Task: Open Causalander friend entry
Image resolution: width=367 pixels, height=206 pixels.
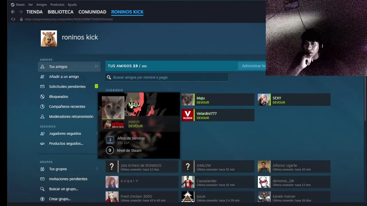Action: [x=218, y=182]
